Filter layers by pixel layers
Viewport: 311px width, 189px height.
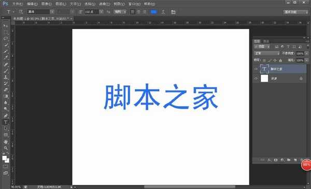(276, 47)
